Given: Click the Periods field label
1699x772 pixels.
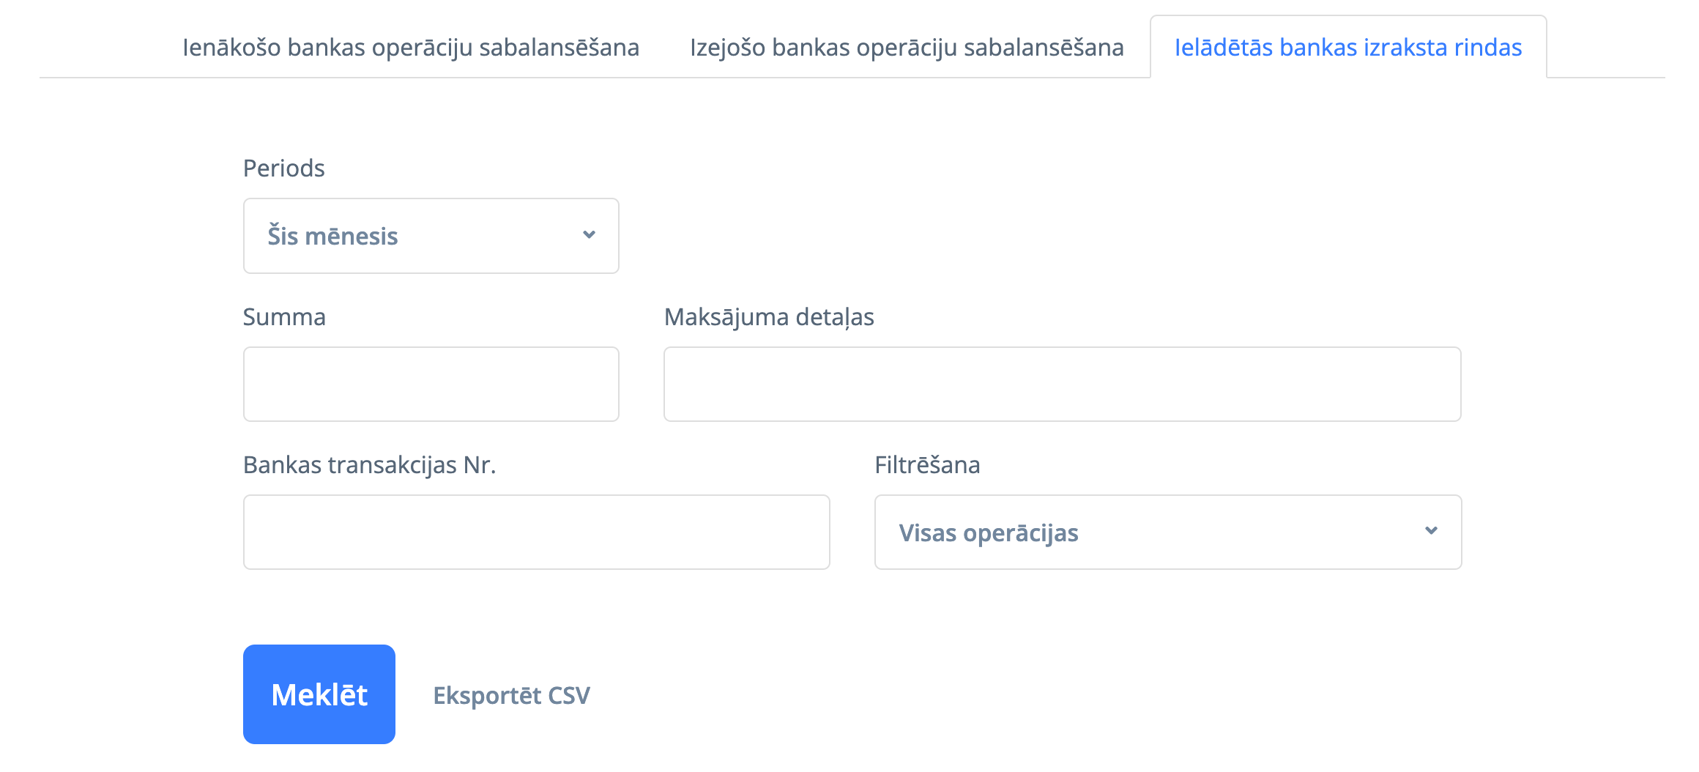Looking at the screenshot, I should [283, 168].
